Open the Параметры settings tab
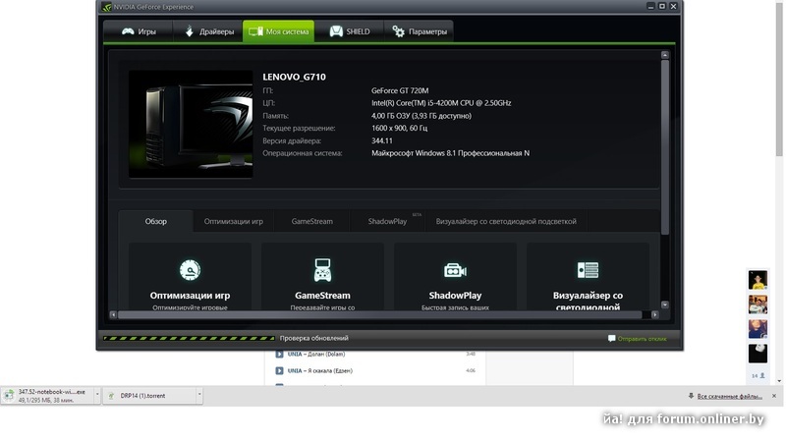The width and height of the screenshot is (786, 442). pos(420,31)
